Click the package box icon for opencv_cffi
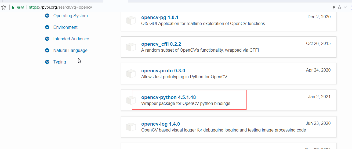The height and width of the screenshot is (149, 352). click(131, 47)
